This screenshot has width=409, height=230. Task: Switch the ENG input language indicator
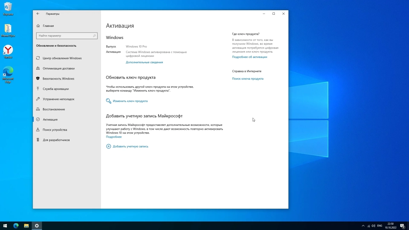[x=380, y=226]
